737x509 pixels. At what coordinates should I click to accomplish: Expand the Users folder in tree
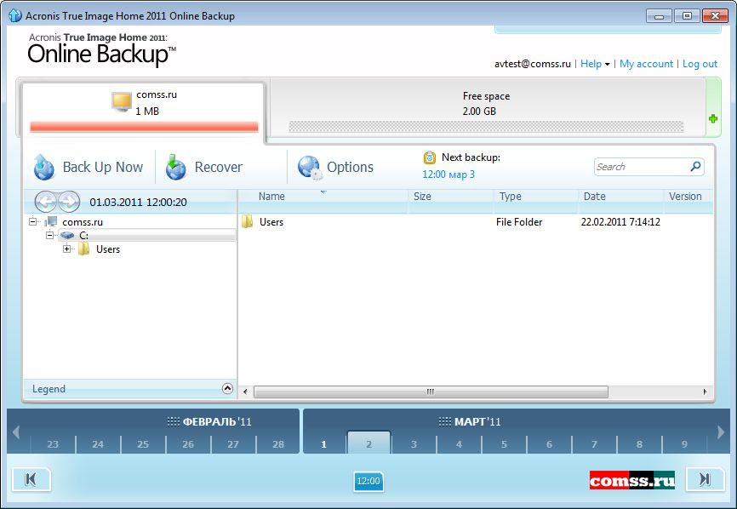pyautogui.click(x=67, y=249)
